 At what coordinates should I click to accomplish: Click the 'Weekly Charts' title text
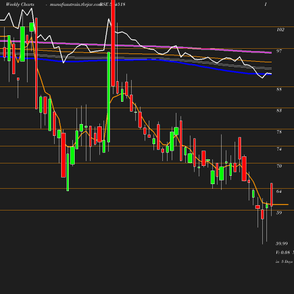pyautogui.click(x=20, y=4)
